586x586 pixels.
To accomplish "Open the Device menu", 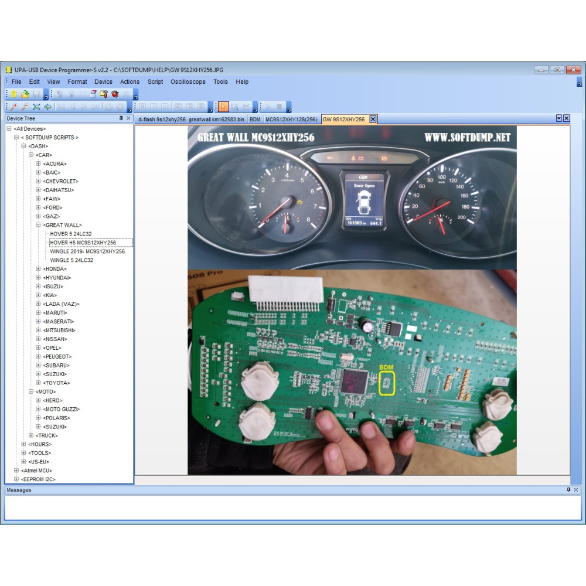I will (104, 81).
